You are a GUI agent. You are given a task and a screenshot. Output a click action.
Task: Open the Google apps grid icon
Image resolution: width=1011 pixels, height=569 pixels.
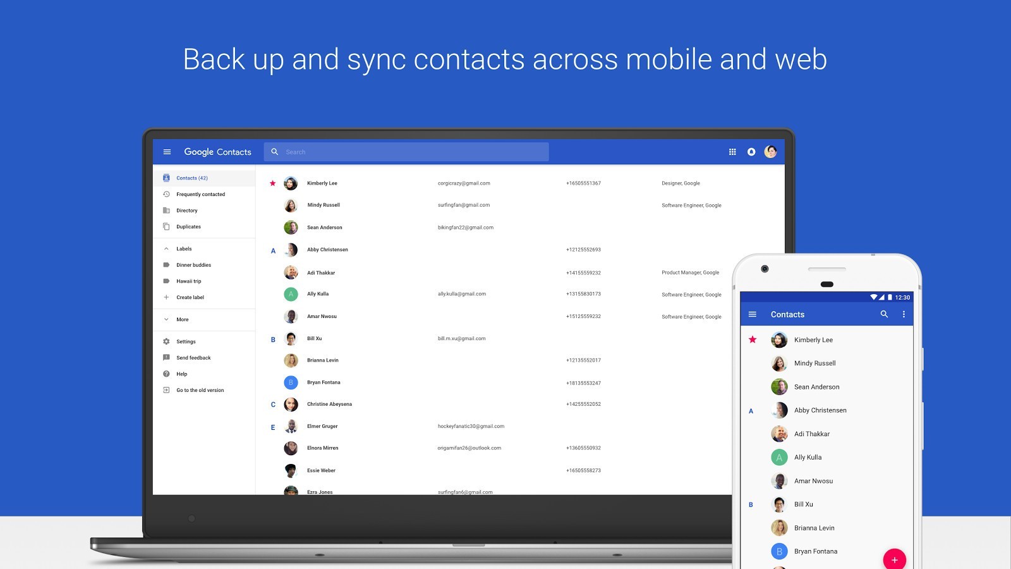point(732,152)
